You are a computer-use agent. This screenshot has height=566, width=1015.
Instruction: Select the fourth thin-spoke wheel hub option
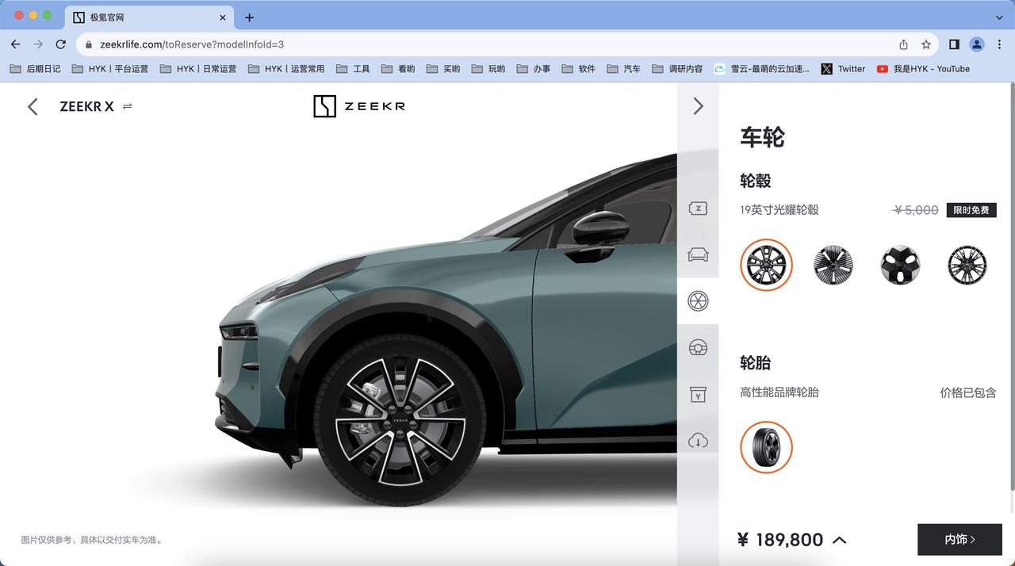click(x=967, y=265)
